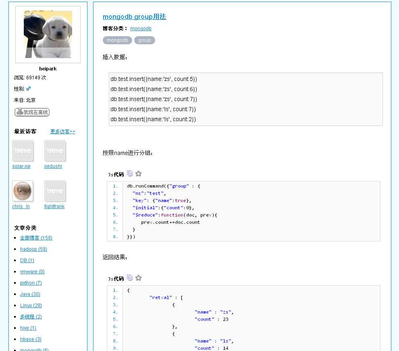
Task: Visit jiedushi's profile link
Action: [53, 166]
